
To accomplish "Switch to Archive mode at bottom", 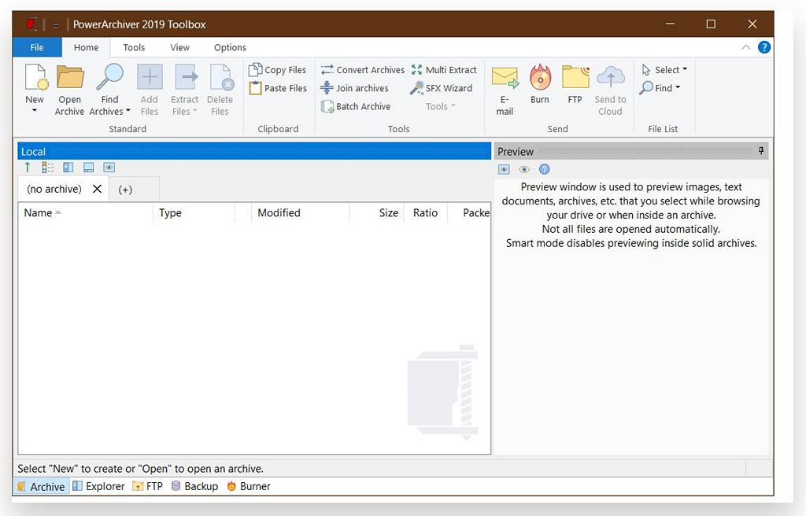I will 41,486.
